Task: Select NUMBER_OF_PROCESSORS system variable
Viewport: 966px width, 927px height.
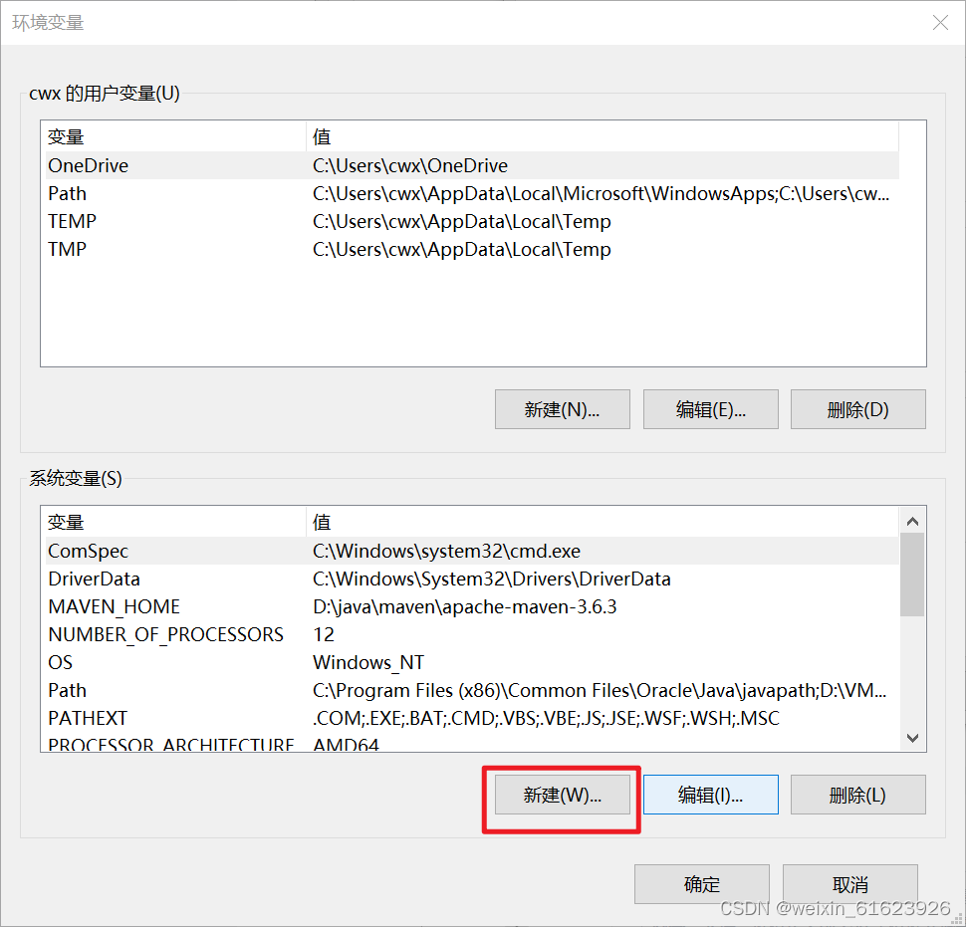Action: [x=472, y=634]
